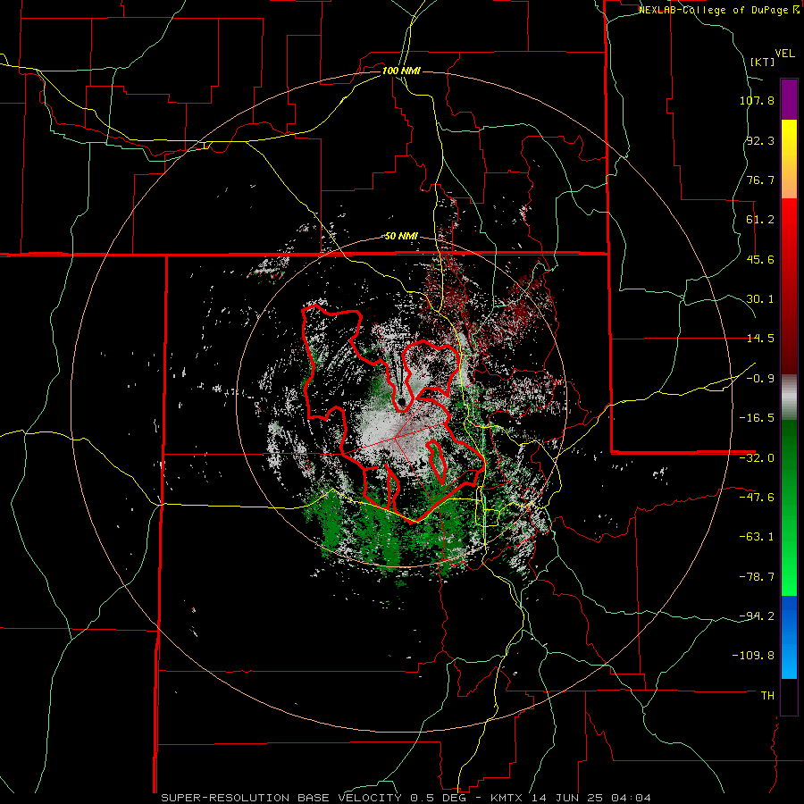This screenshot has height=804, width=804.
Task: Click the 50 NMI range ring label
Action: click(401, 237)
